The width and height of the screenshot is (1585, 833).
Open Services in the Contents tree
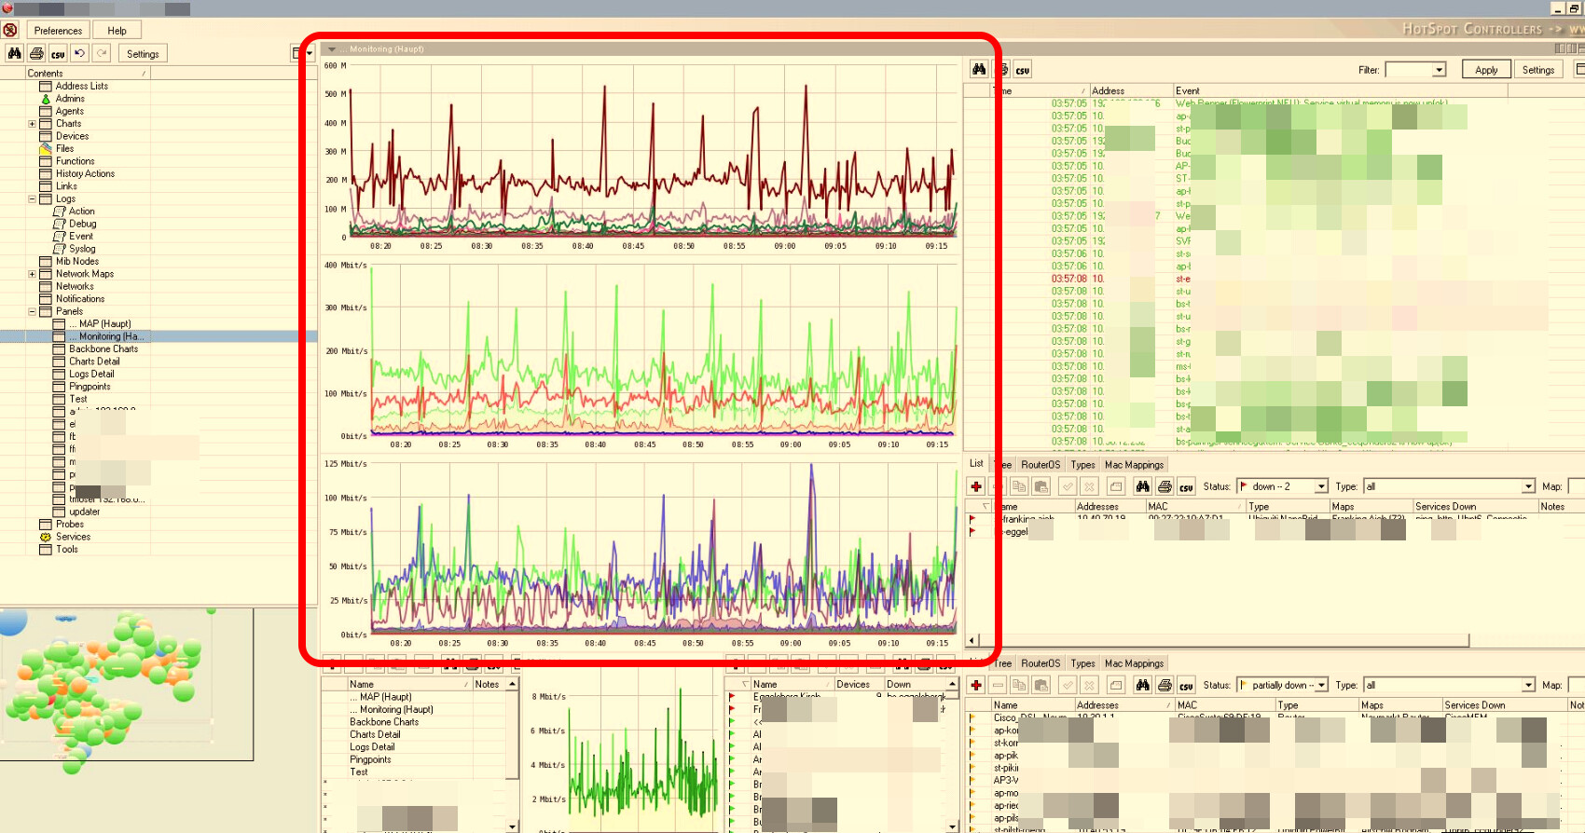point(73,537)
